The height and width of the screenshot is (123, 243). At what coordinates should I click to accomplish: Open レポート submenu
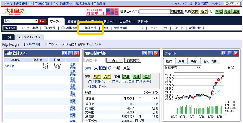(x=178, y=28)
